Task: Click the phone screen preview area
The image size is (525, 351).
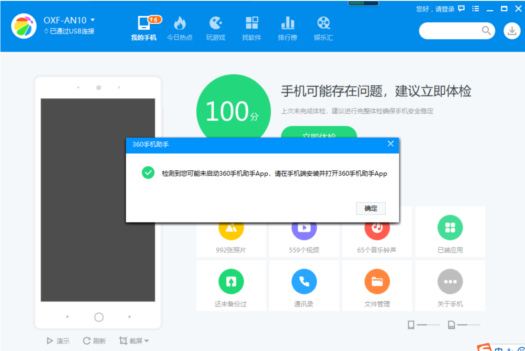Action: pos(98,200)
